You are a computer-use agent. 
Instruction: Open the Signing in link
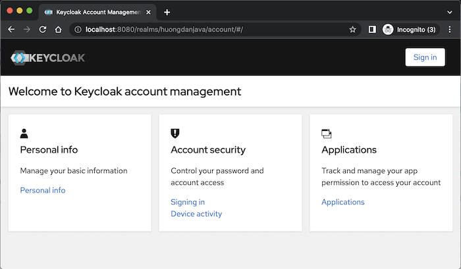coord(188,202)
